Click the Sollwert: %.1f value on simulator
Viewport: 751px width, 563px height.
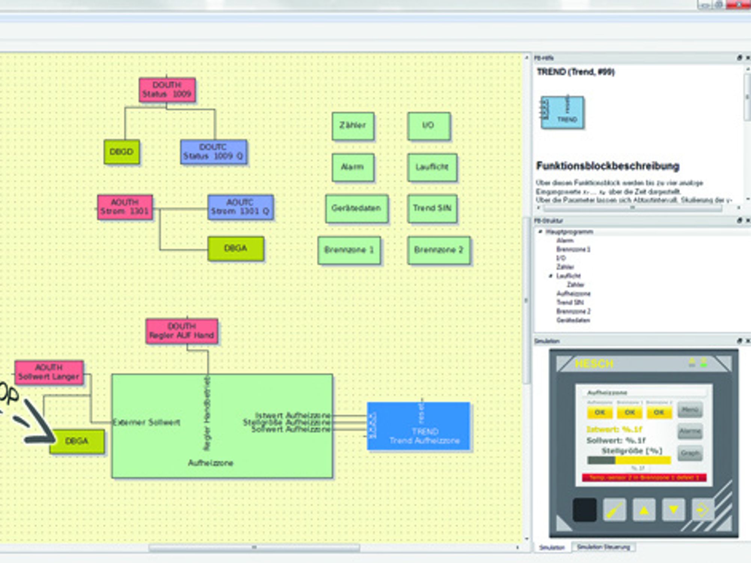[x=615, y=440]
